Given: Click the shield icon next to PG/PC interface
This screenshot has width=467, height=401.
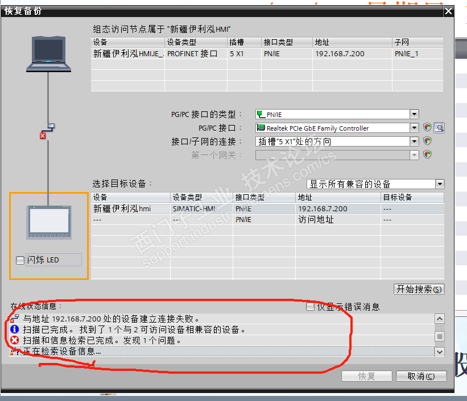Looking at the screenshot, I should (x=427, y=127).
